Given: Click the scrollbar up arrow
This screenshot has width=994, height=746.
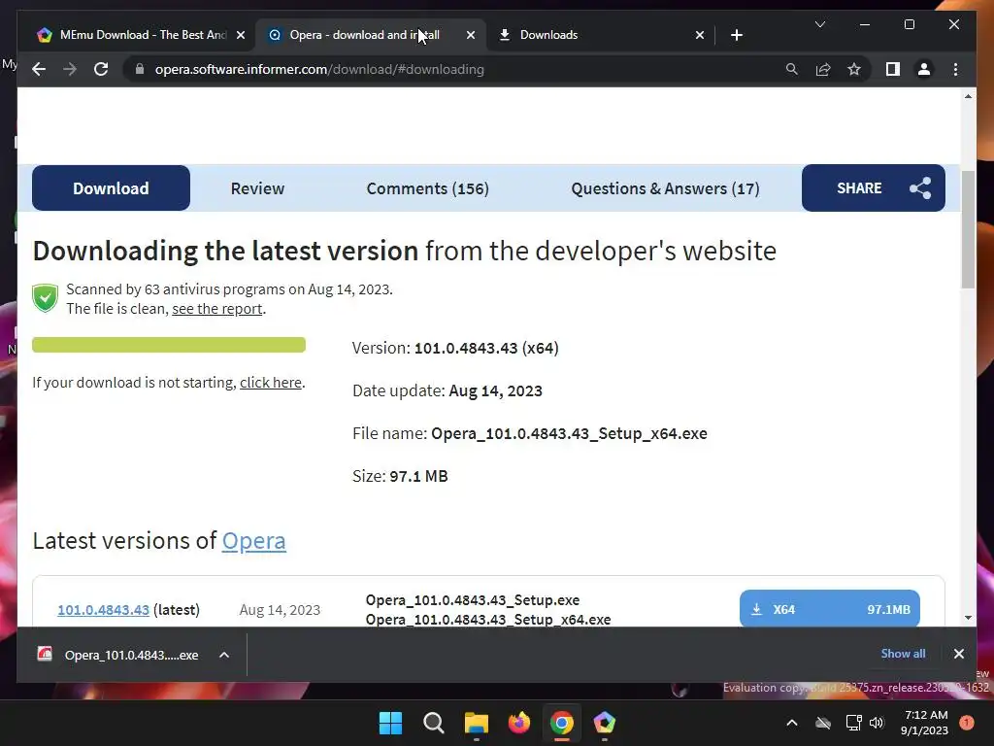Looking at the screenshot, I should point(968,96).
